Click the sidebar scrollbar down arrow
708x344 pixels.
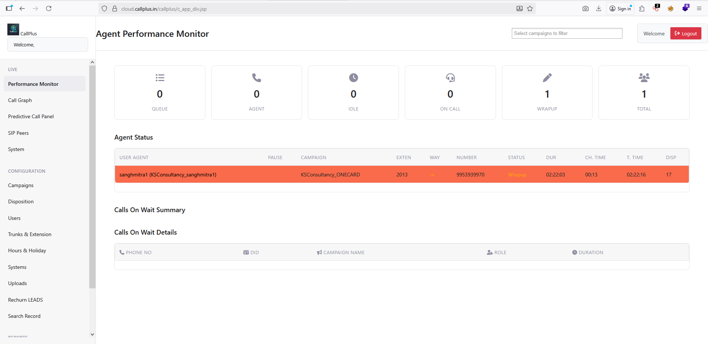click(x=92, y=334)
